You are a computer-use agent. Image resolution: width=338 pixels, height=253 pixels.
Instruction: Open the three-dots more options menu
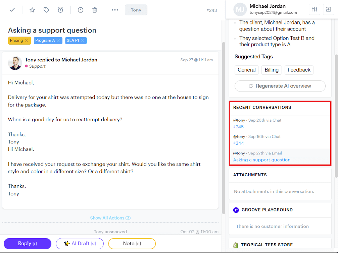(115, 10)
